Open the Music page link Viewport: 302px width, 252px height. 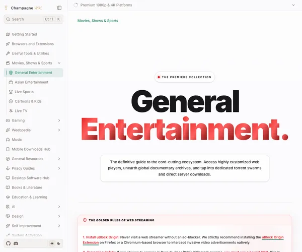click(x=17, y=140)
